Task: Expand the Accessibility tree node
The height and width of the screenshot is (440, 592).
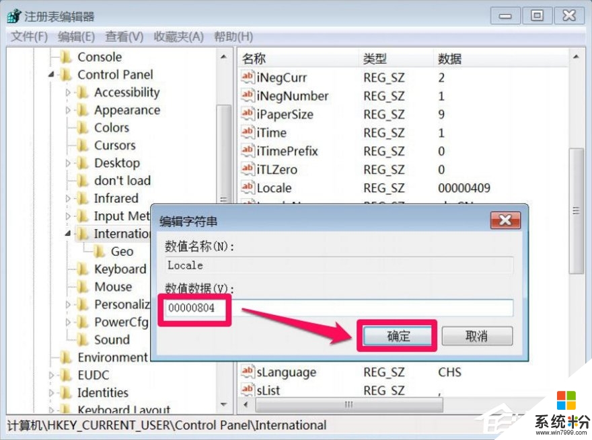Action: pos(68,93)
